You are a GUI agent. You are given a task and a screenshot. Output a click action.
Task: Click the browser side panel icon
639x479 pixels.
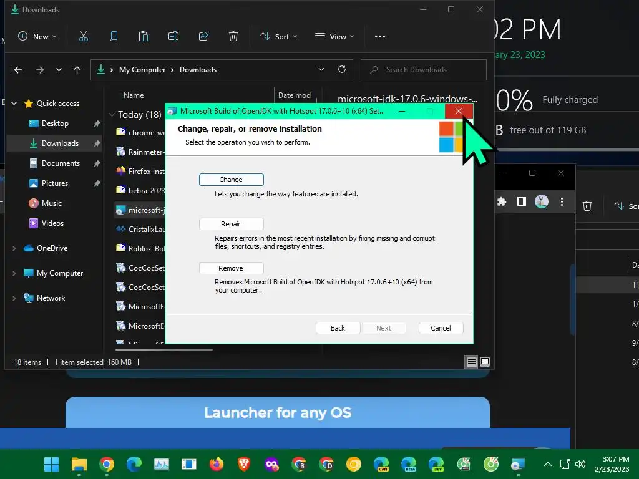pyautogui.click(x=522, y=201)
